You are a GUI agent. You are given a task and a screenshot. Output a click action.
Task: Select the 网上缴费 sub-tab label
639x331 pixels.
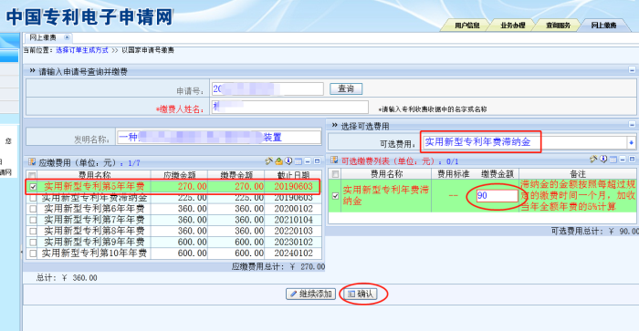tap(43, 37)
